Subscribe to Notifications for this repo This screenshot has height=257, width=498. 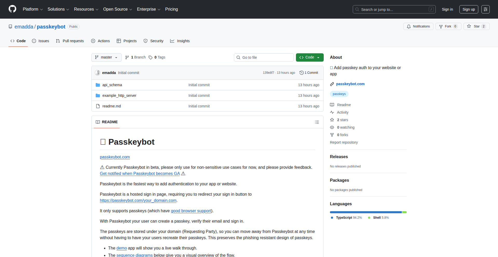pyautogui.click(x=418, y=26)
